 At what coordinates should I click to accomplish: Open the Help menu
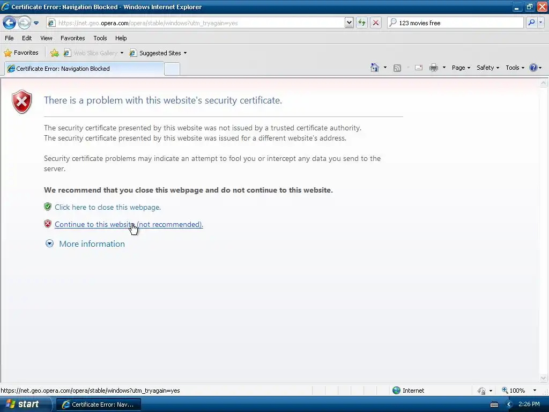pos(121,38)
